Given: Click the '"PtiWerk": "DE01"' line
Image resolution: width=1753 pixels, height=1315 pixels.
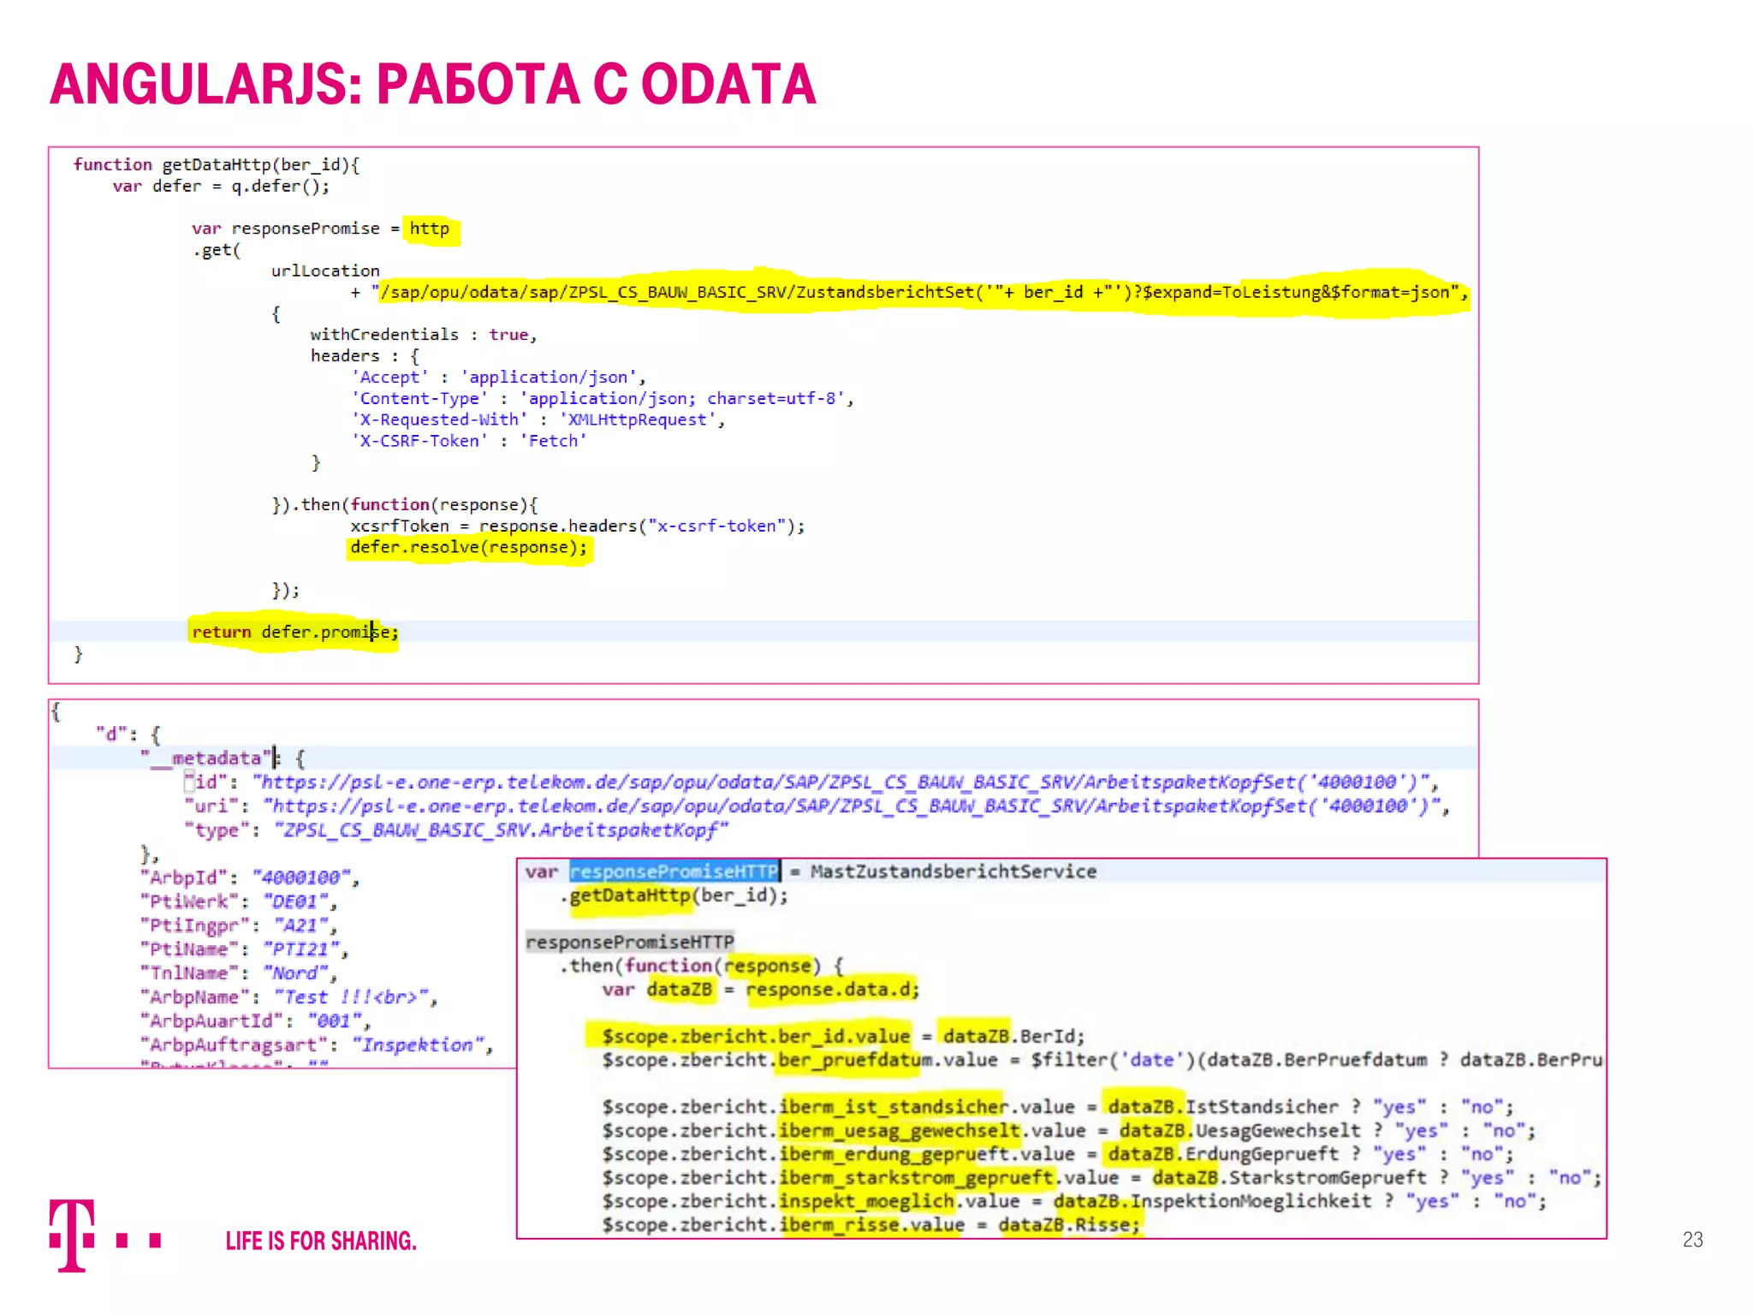Looking at the screenshot, I should [x=239, y=901].
